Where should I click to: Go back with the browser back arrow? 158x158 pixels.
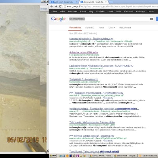tap(51, 6)
